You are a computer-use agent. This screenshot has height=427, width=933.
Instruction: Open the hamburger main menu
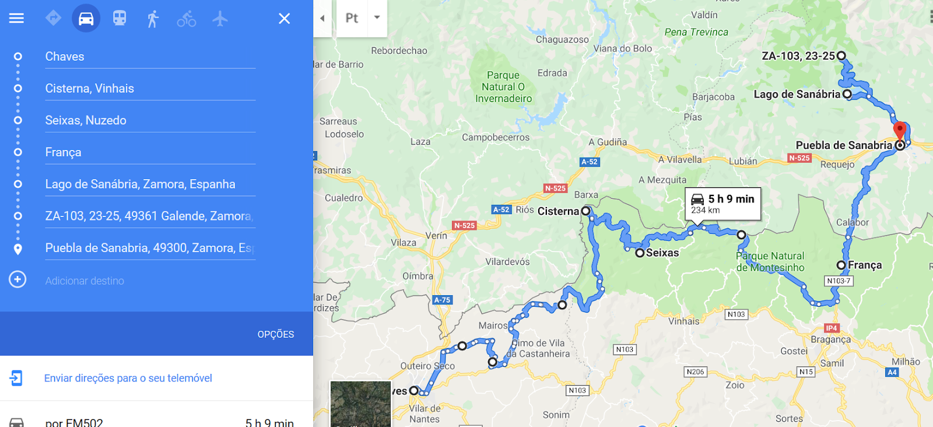[16, 18]
